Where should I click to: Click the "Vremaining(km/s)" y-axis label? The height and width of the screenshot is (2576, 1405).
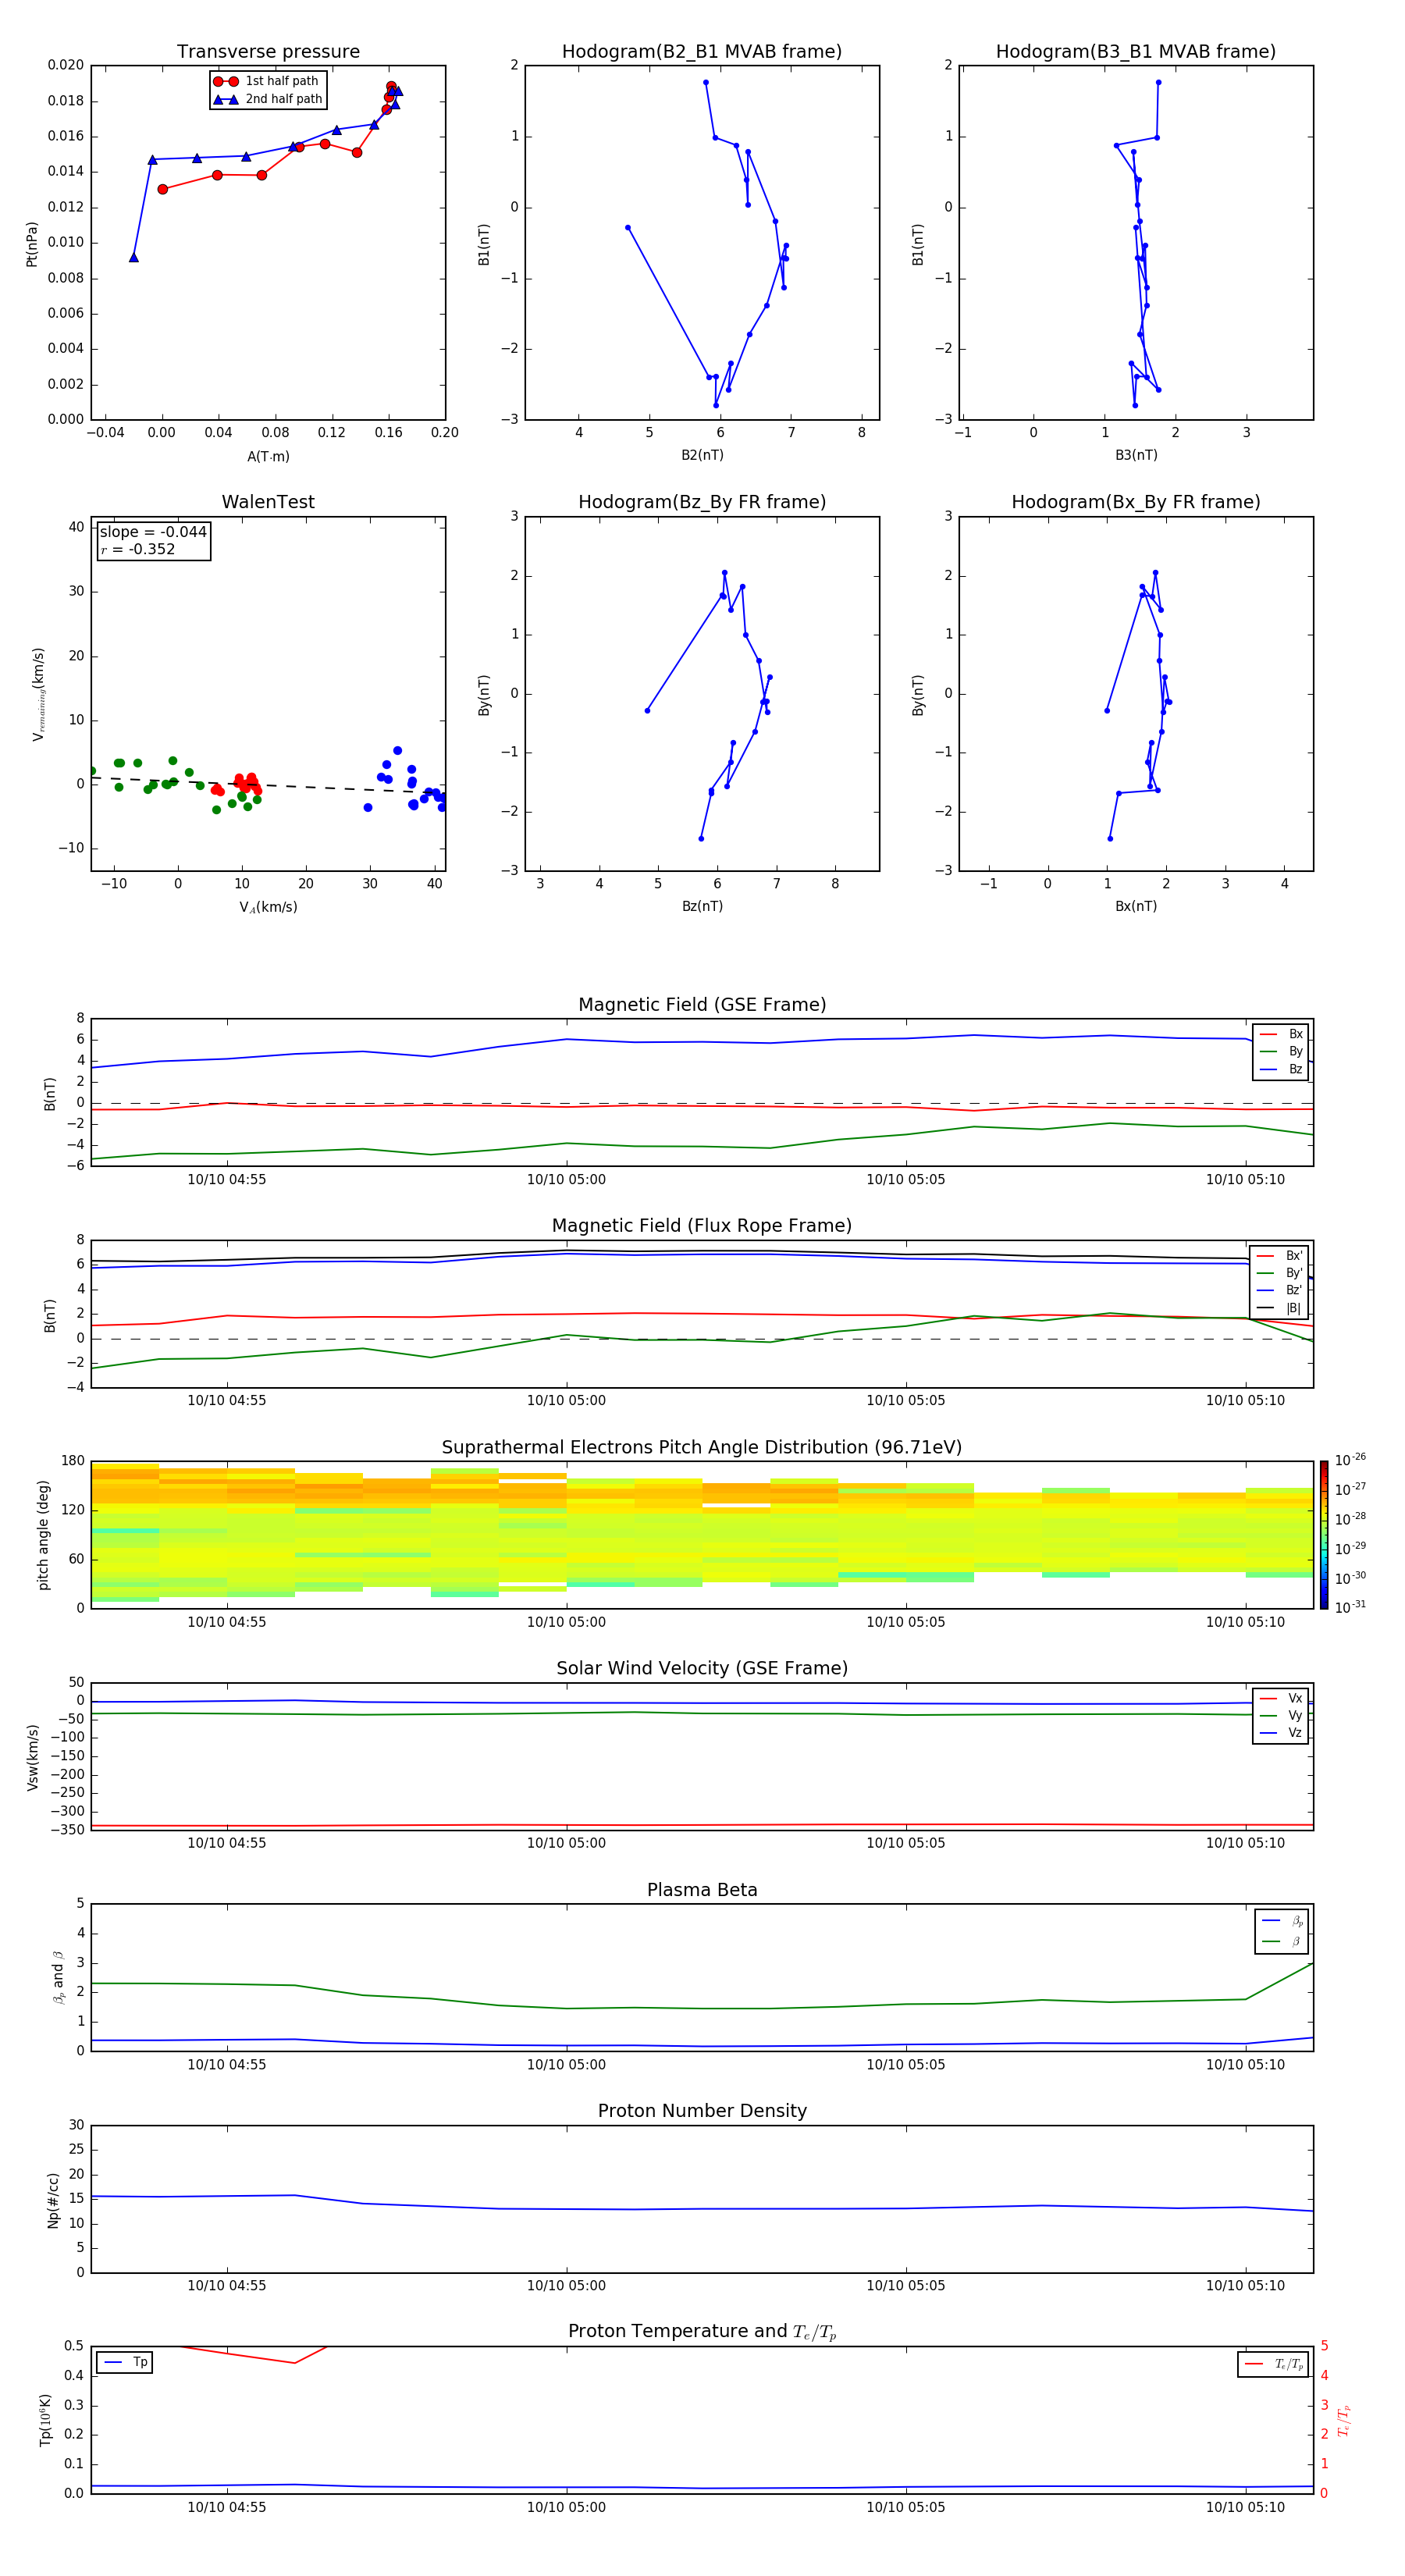click(x=38, y=694)
